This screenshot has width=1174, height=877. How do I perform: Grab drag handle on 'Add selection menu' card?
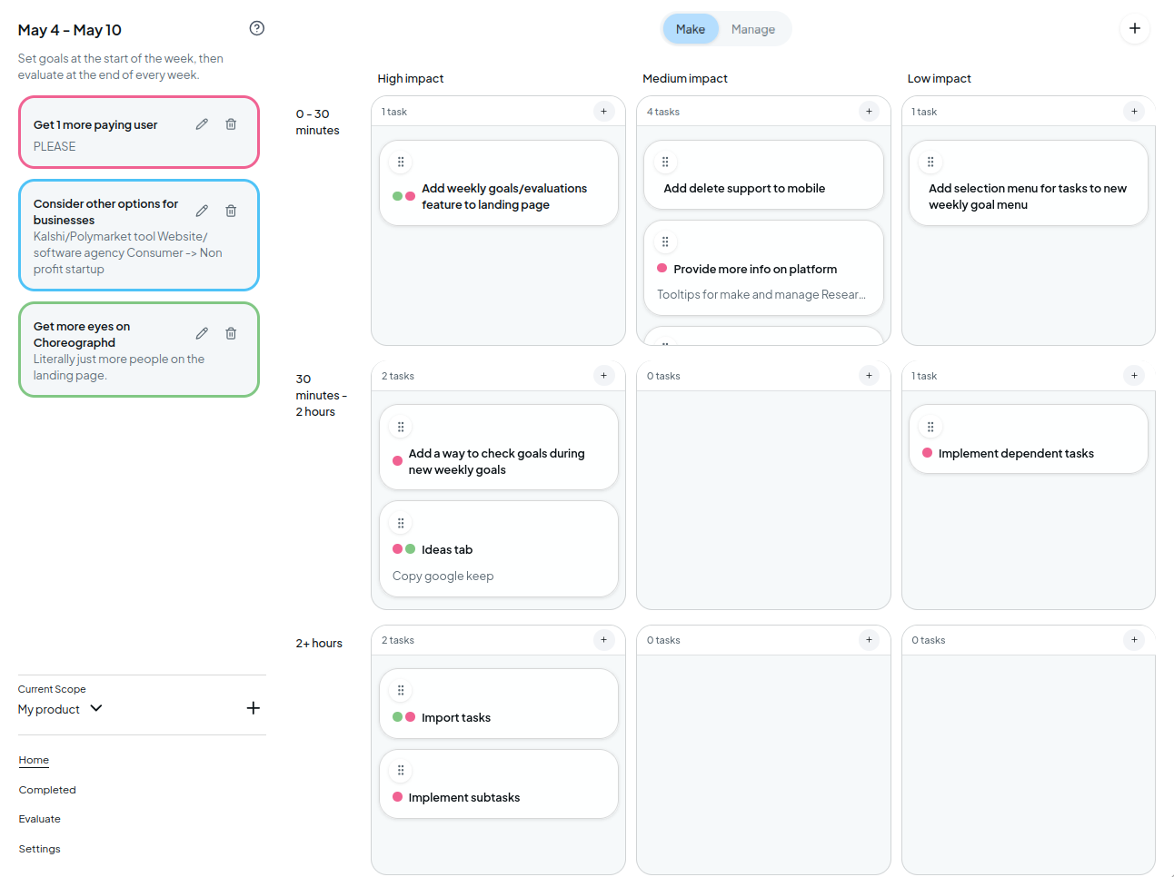tap(930, 163)
